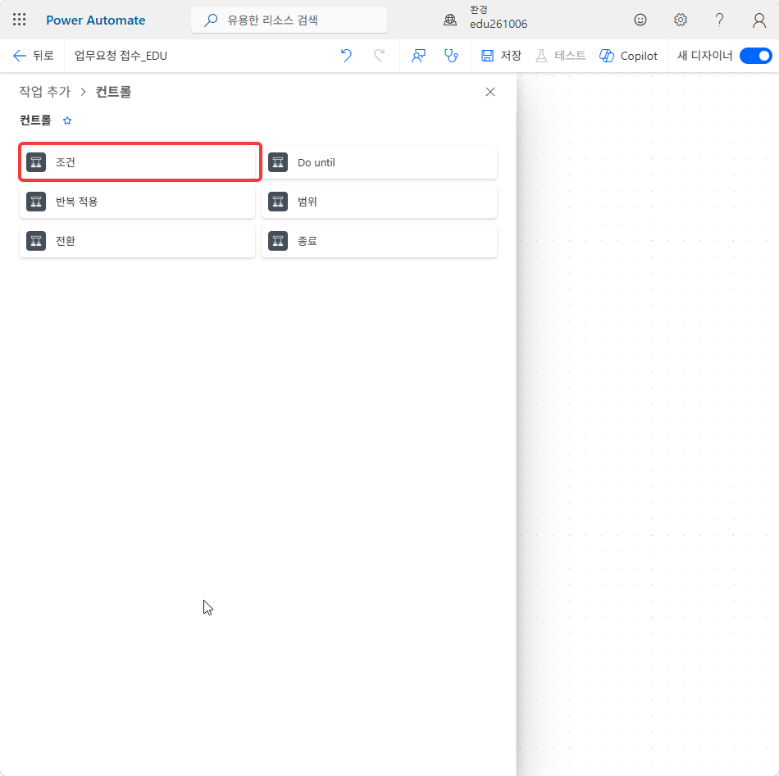The image size is (779, 776).
Task: Click the Power Automate home link
Action: 96,20
